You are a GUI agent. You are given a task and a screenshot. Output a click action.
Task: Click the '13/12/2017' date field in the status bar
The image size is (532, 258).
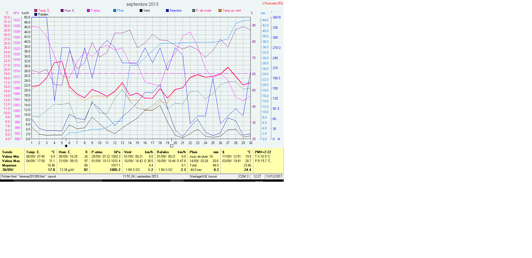[x=274, y=176]
